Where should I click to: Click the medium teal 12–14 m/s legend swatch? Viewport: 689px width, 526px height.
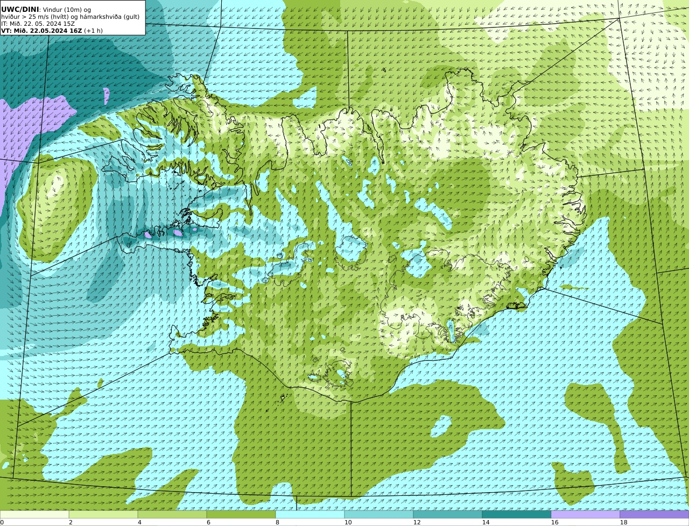pyautogui.click(x=448, y=514)
